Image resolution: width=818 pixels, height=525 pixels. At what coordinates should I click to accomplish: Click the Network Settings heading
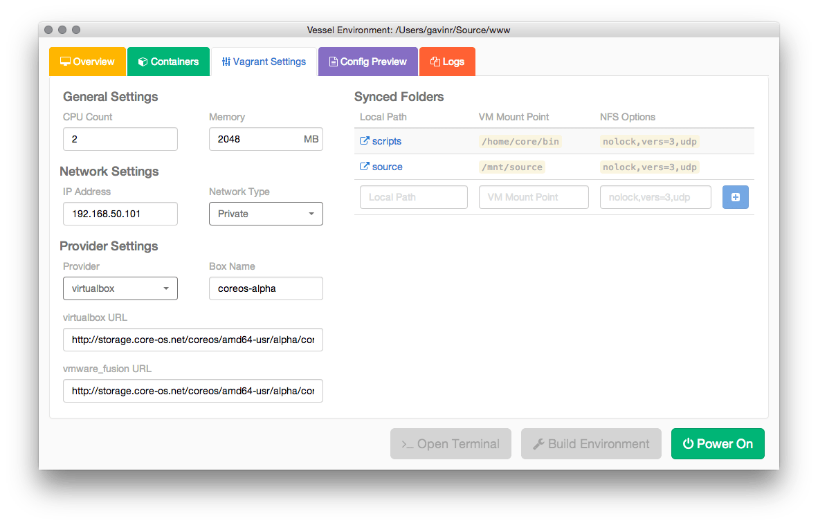(x=109, y=171)
